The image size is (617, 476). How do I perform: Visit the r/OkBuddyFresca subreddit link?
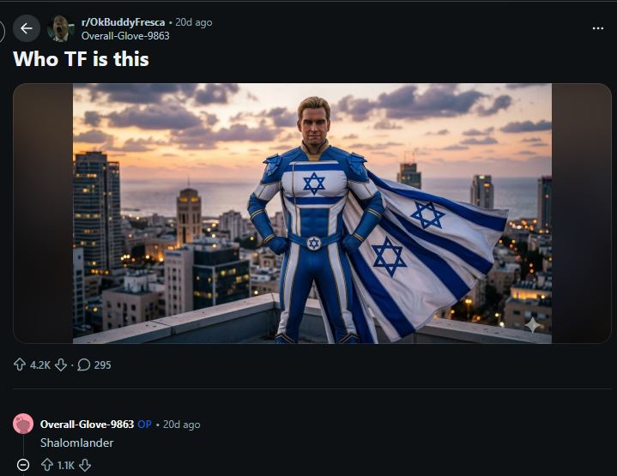pyautogui.click(x=123, y=22)
